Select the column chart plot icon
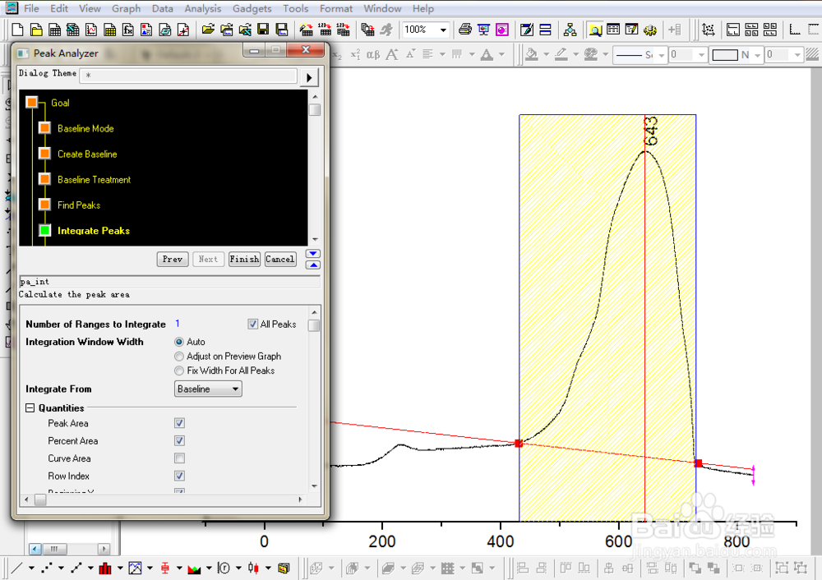Viewport: 822px width, 580px height. click(x=105, y=568)
